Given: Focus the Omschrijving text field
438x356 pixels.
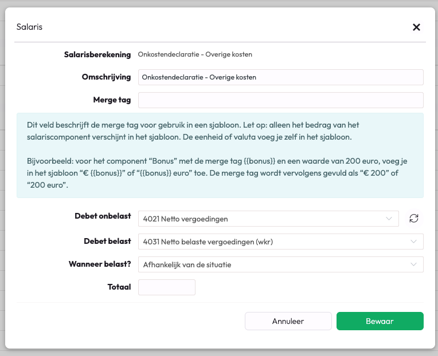Looking at the screenshot, I should (280, 77).
